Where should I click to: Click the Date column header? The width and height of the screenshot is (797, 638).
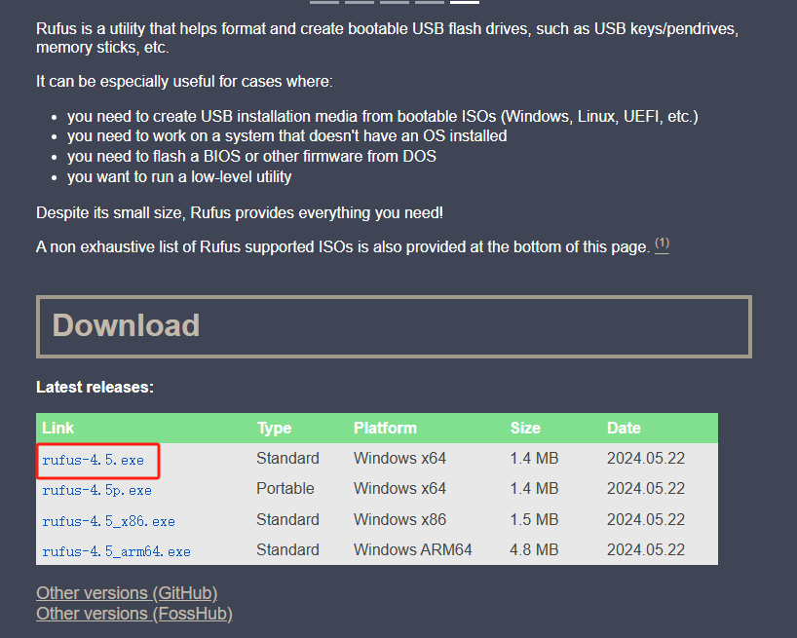click(624, 429)
